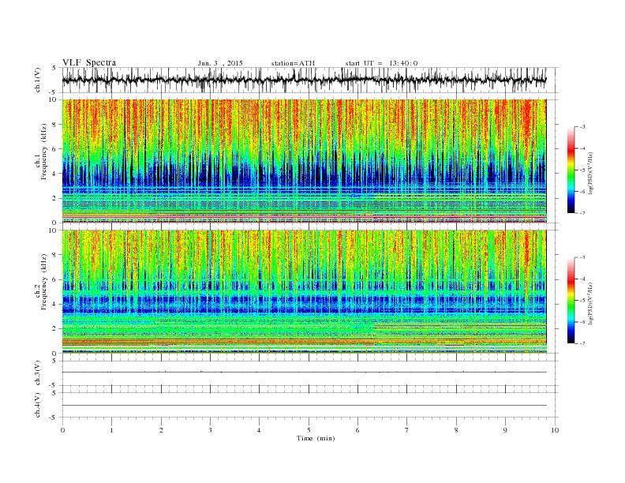The image size is (625, 483).
Task: Click the "-3" tick on ch.1 color bar
Action: (582, 127)
